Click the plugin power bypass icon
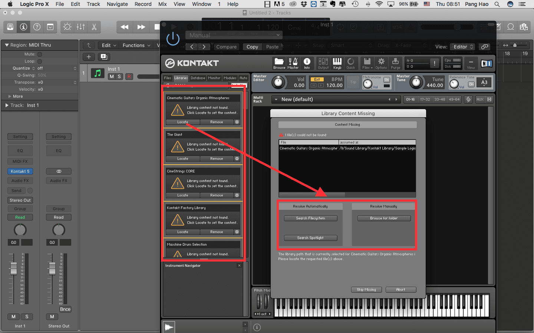The image size is (534, 333). click(173, 38)
